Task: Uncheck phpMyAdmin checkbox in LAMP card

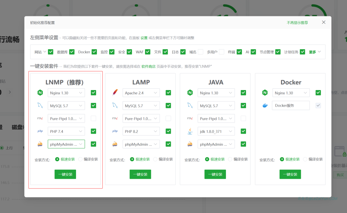Action: click(x=168, y=144)
